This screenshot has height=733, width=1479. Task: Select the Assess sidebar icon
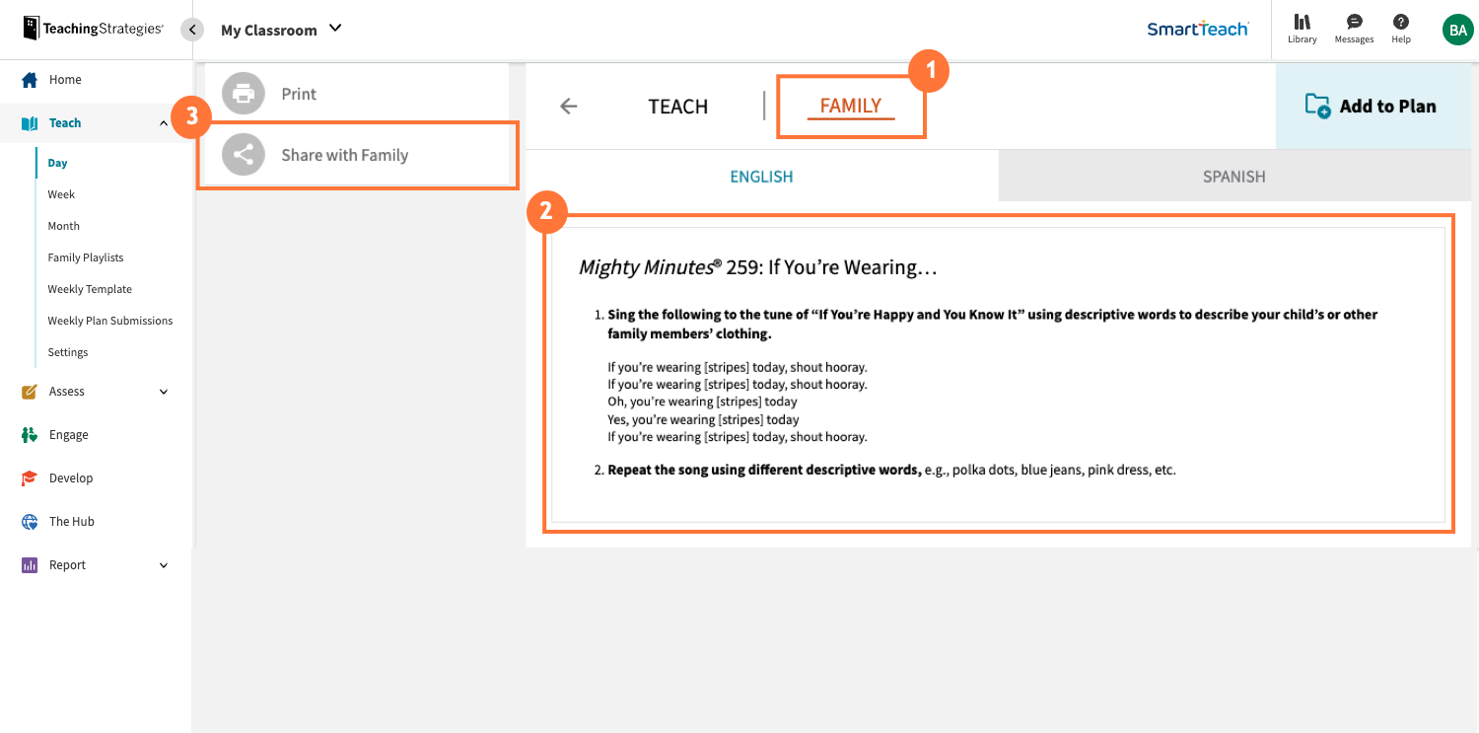(30, 391)
